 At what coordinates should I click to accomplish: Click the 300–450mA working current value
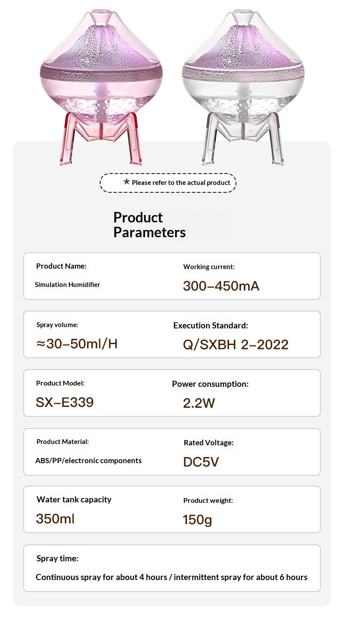[x=221, y=286]
